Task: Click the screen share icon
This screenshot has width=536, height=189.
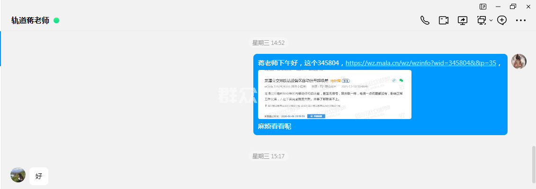Action: coord(462,20)
